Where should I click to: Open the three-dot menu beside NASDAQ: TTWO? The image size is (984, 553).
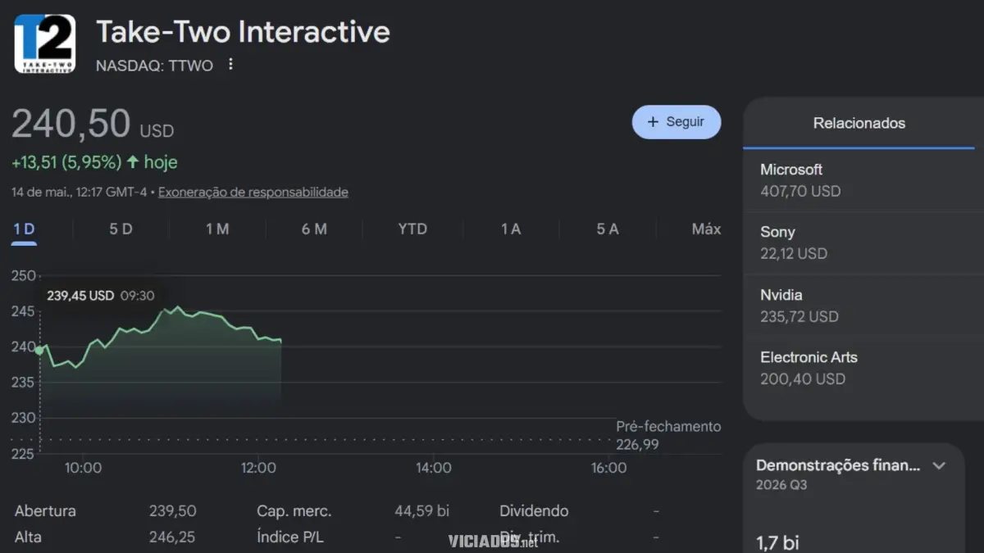pyautogui.click(x=230, y=65)
